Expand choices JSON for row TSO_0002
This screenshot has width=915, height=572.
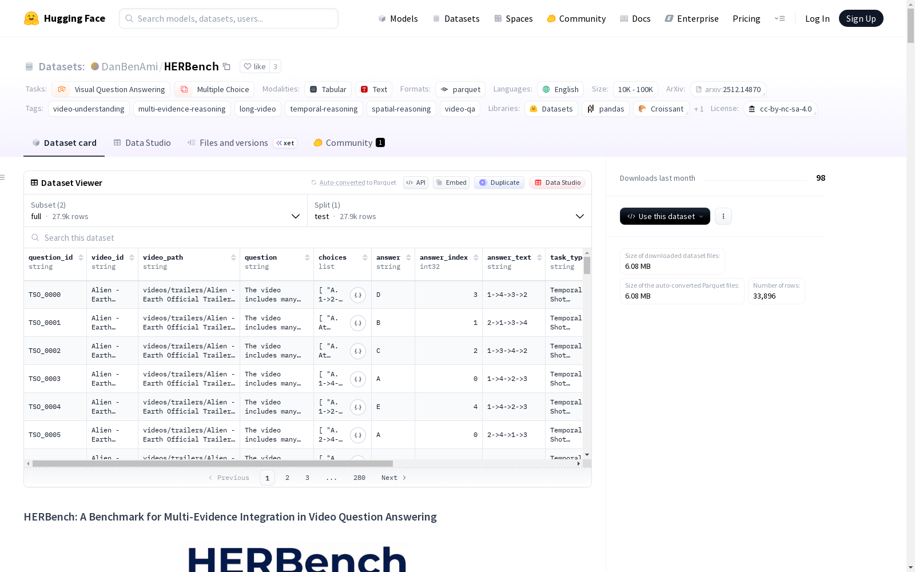[x=358, y=351]
